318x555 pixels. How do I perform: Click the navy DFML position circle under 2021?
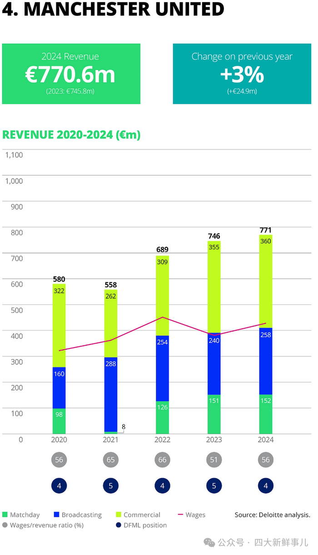111,486
